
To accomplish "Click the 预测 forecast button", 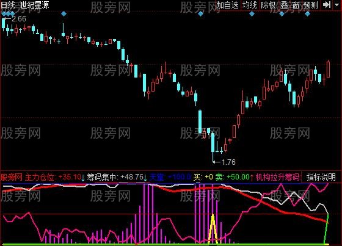I will point(311,5).
